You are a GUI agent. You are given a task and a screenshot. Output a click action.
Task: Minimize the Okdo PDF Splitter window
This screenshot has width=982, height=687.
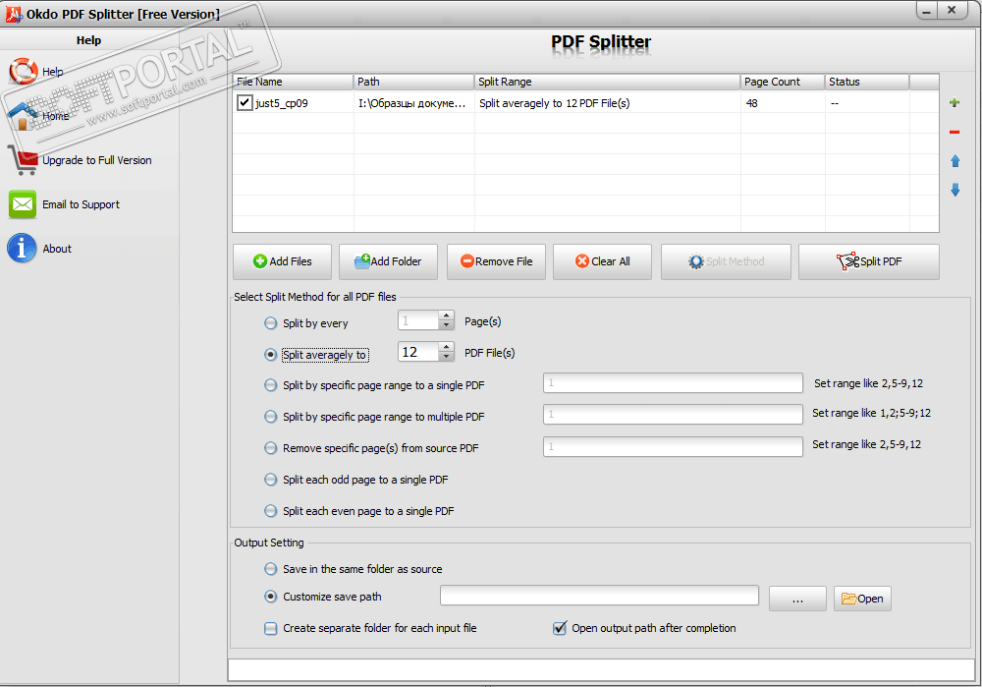point(926,10)
